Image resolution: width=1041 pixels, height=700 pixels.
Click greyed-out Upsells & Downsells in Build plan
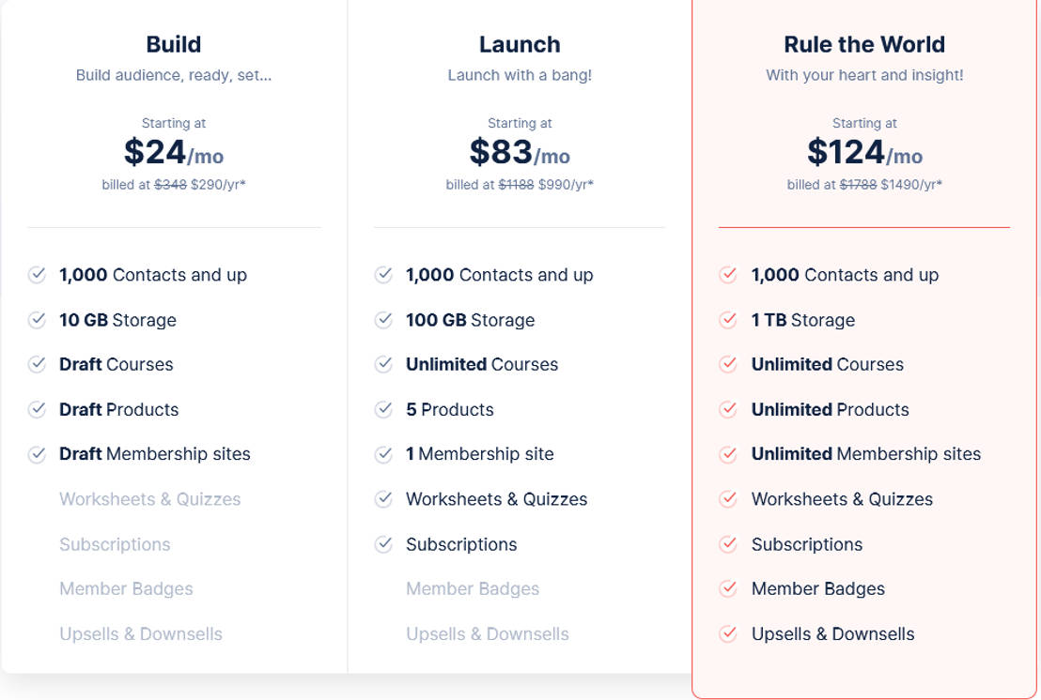[x=141, y=633]
